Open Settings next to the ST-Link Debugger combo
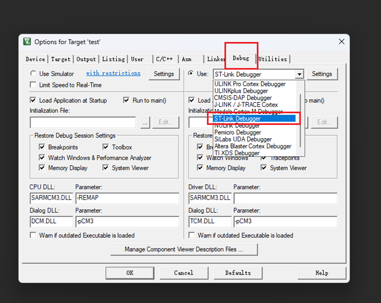The width and height of the screenshot is (381, 303). click(322, 74)
